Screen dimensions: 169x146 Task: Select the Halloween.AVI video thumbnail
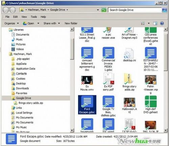129,102
